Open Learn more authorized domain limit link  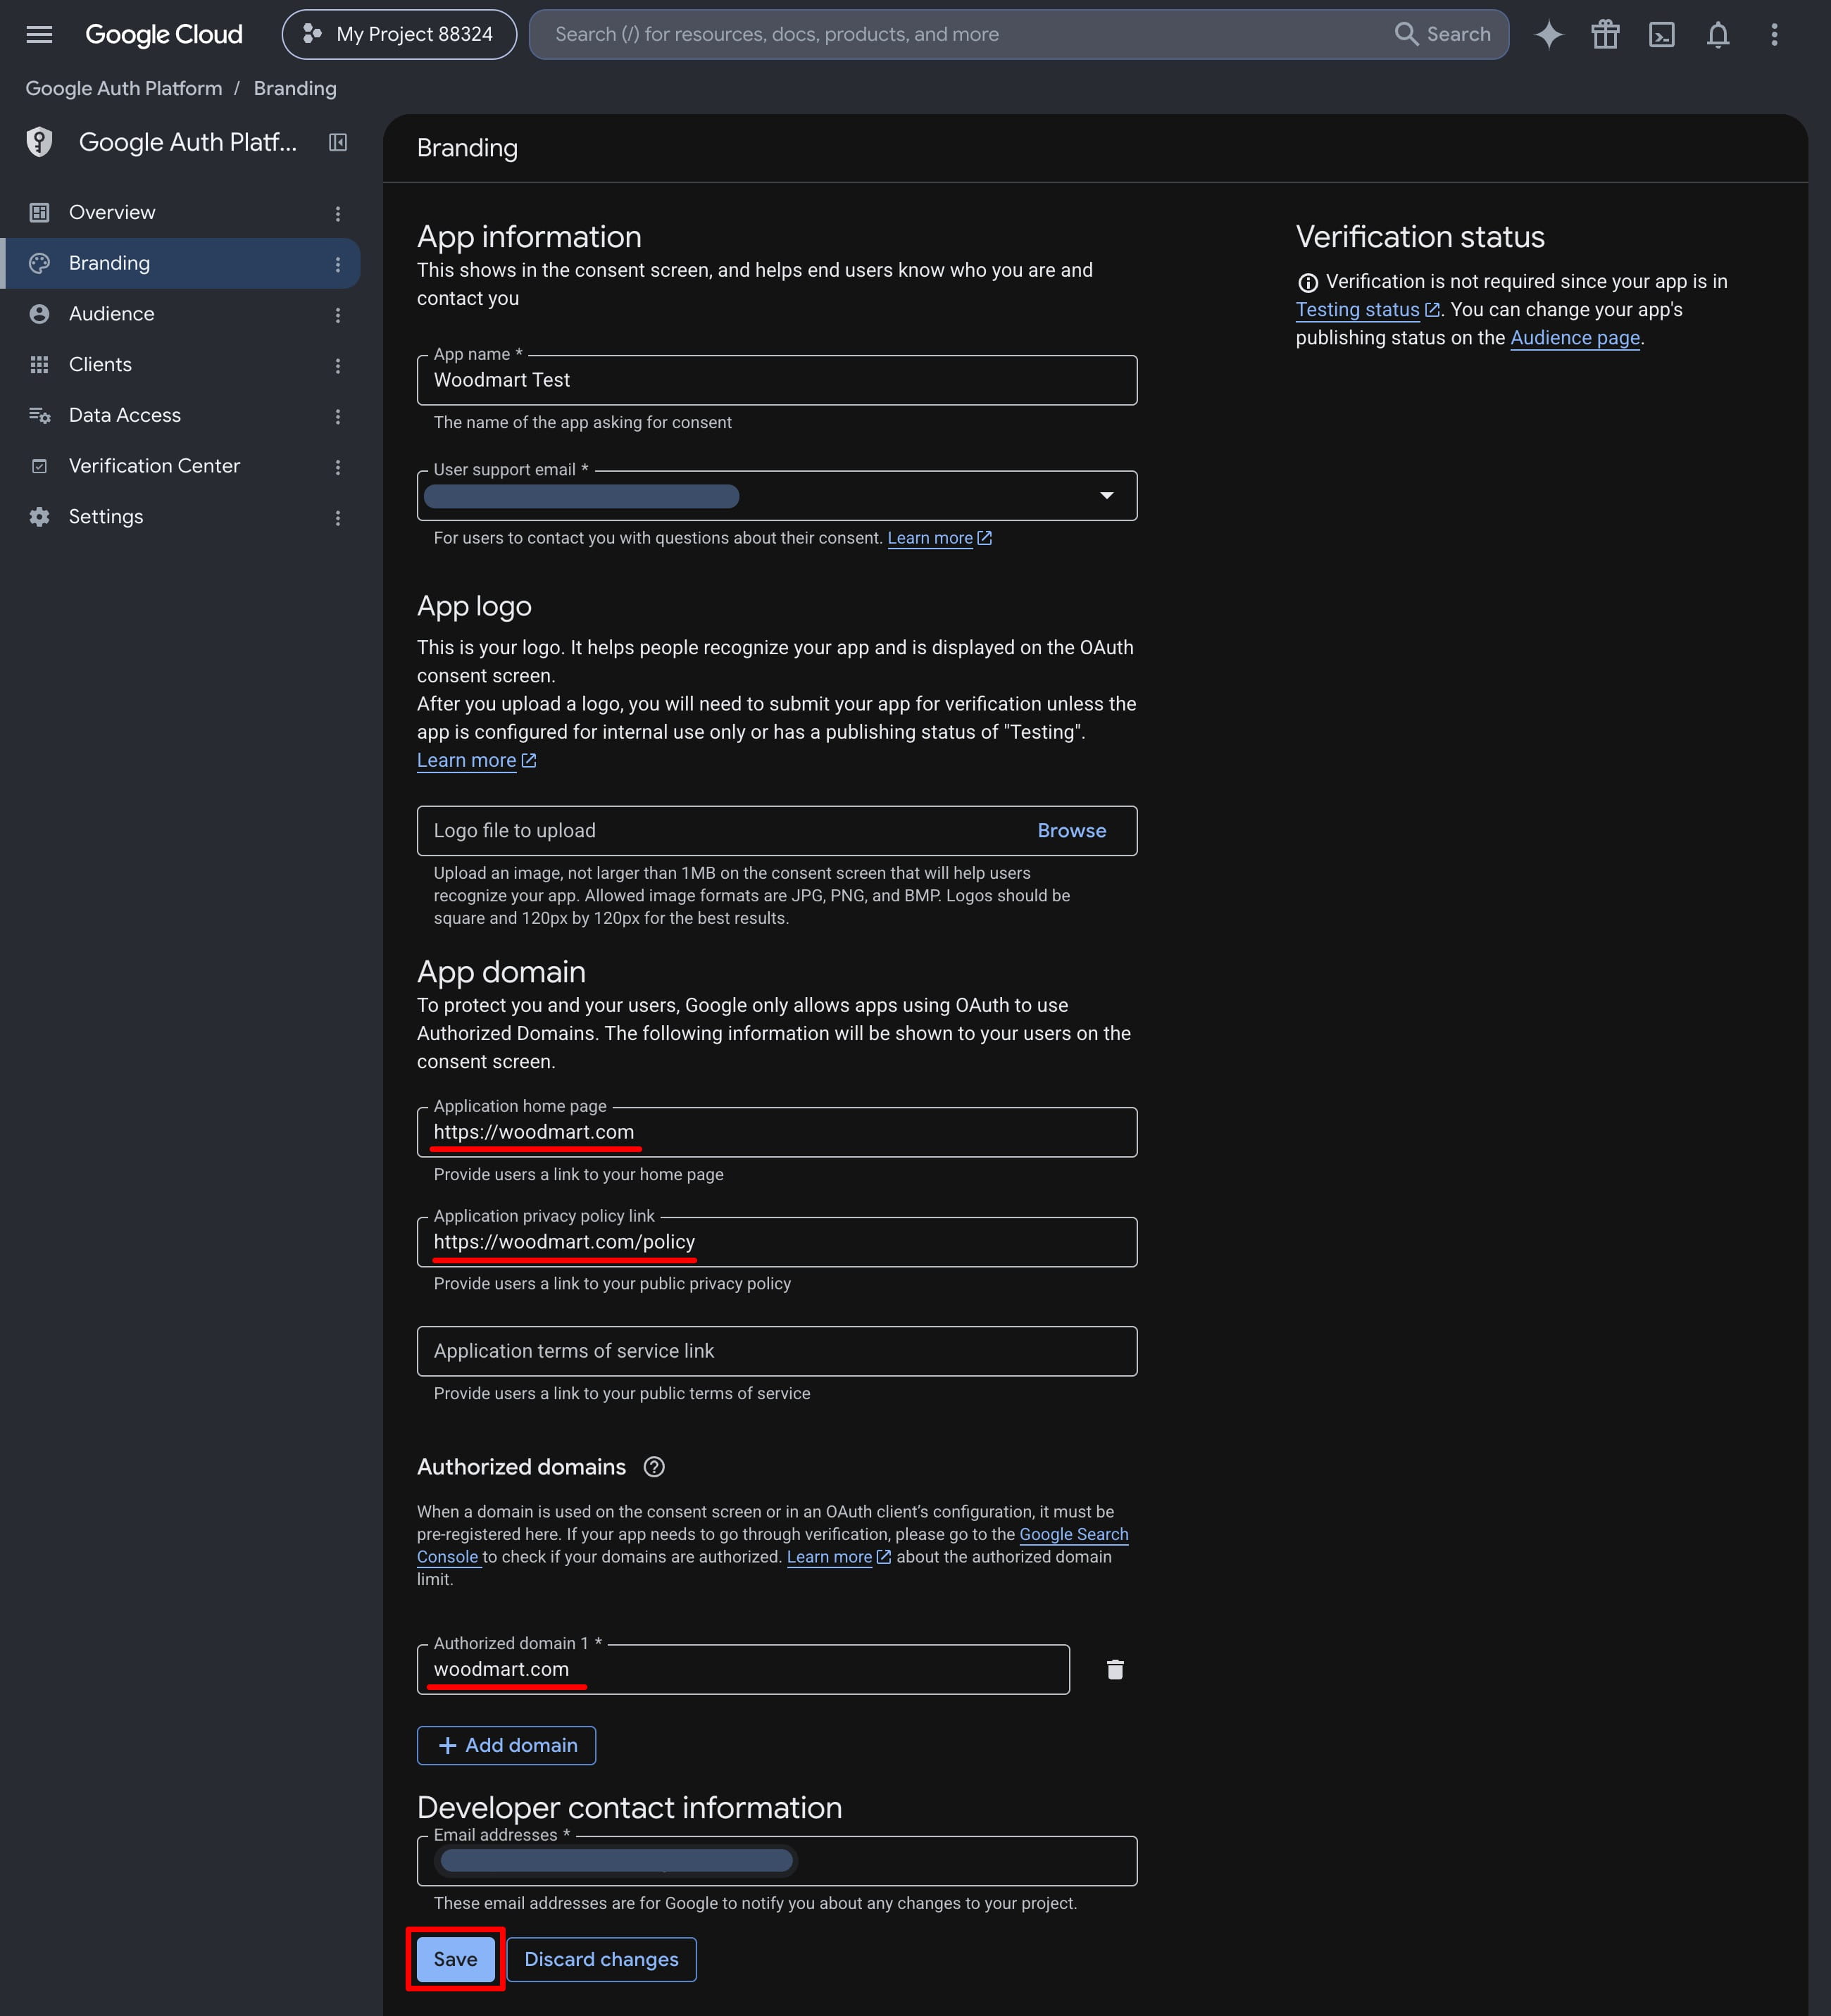click(838, 1557)
